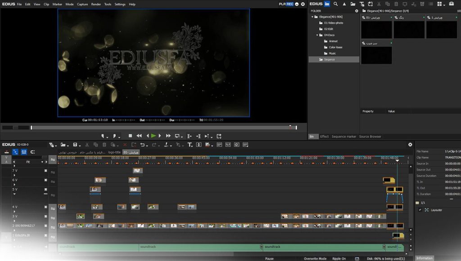The width and height of the screenshot is (461, 261).
Task: Collapse the 04-Doco folder
Action: (317, 35)
